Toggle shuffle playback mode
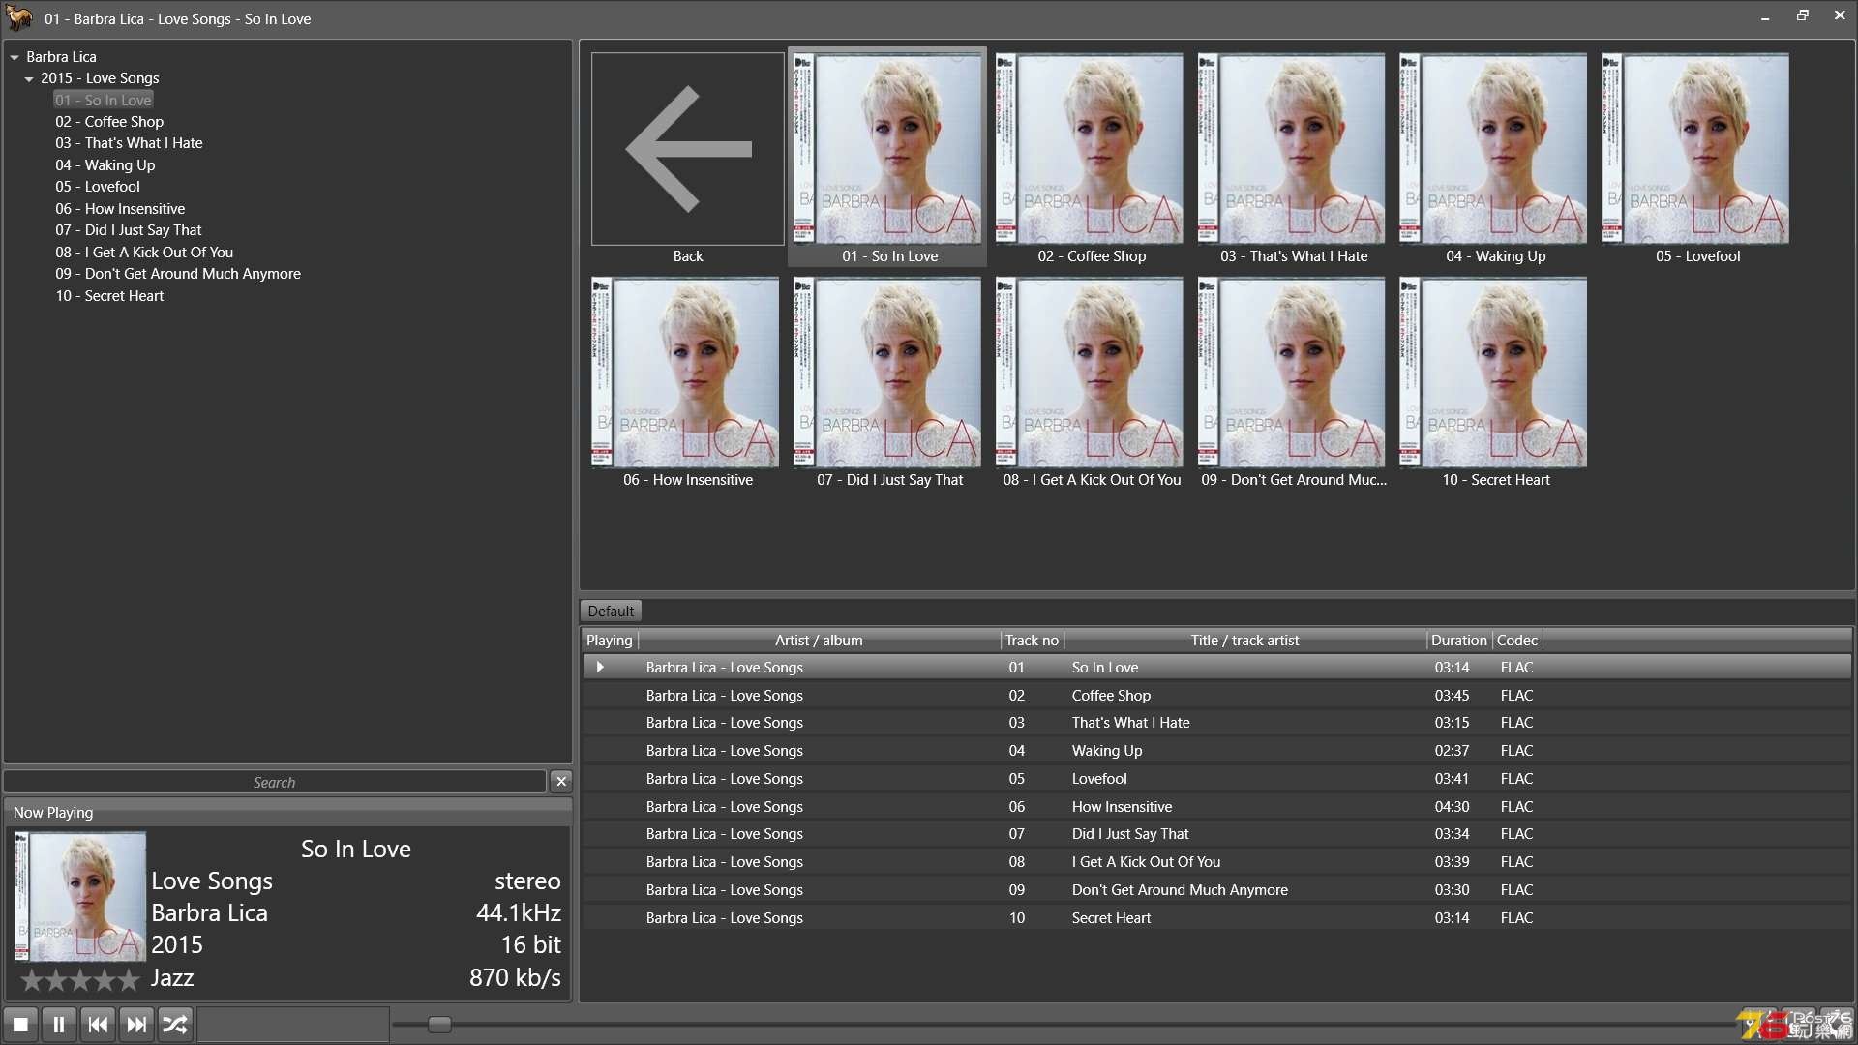 point(175,1024)
